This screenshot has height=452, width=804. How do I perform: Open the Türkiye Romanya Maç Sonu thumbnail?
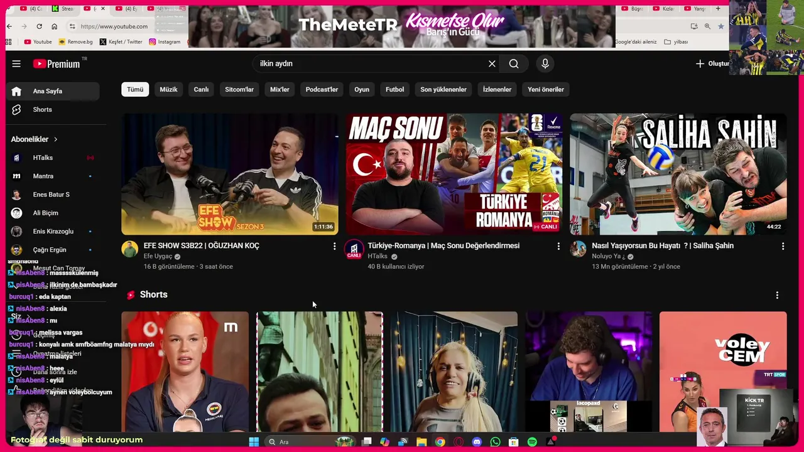[x=454, y=174]
